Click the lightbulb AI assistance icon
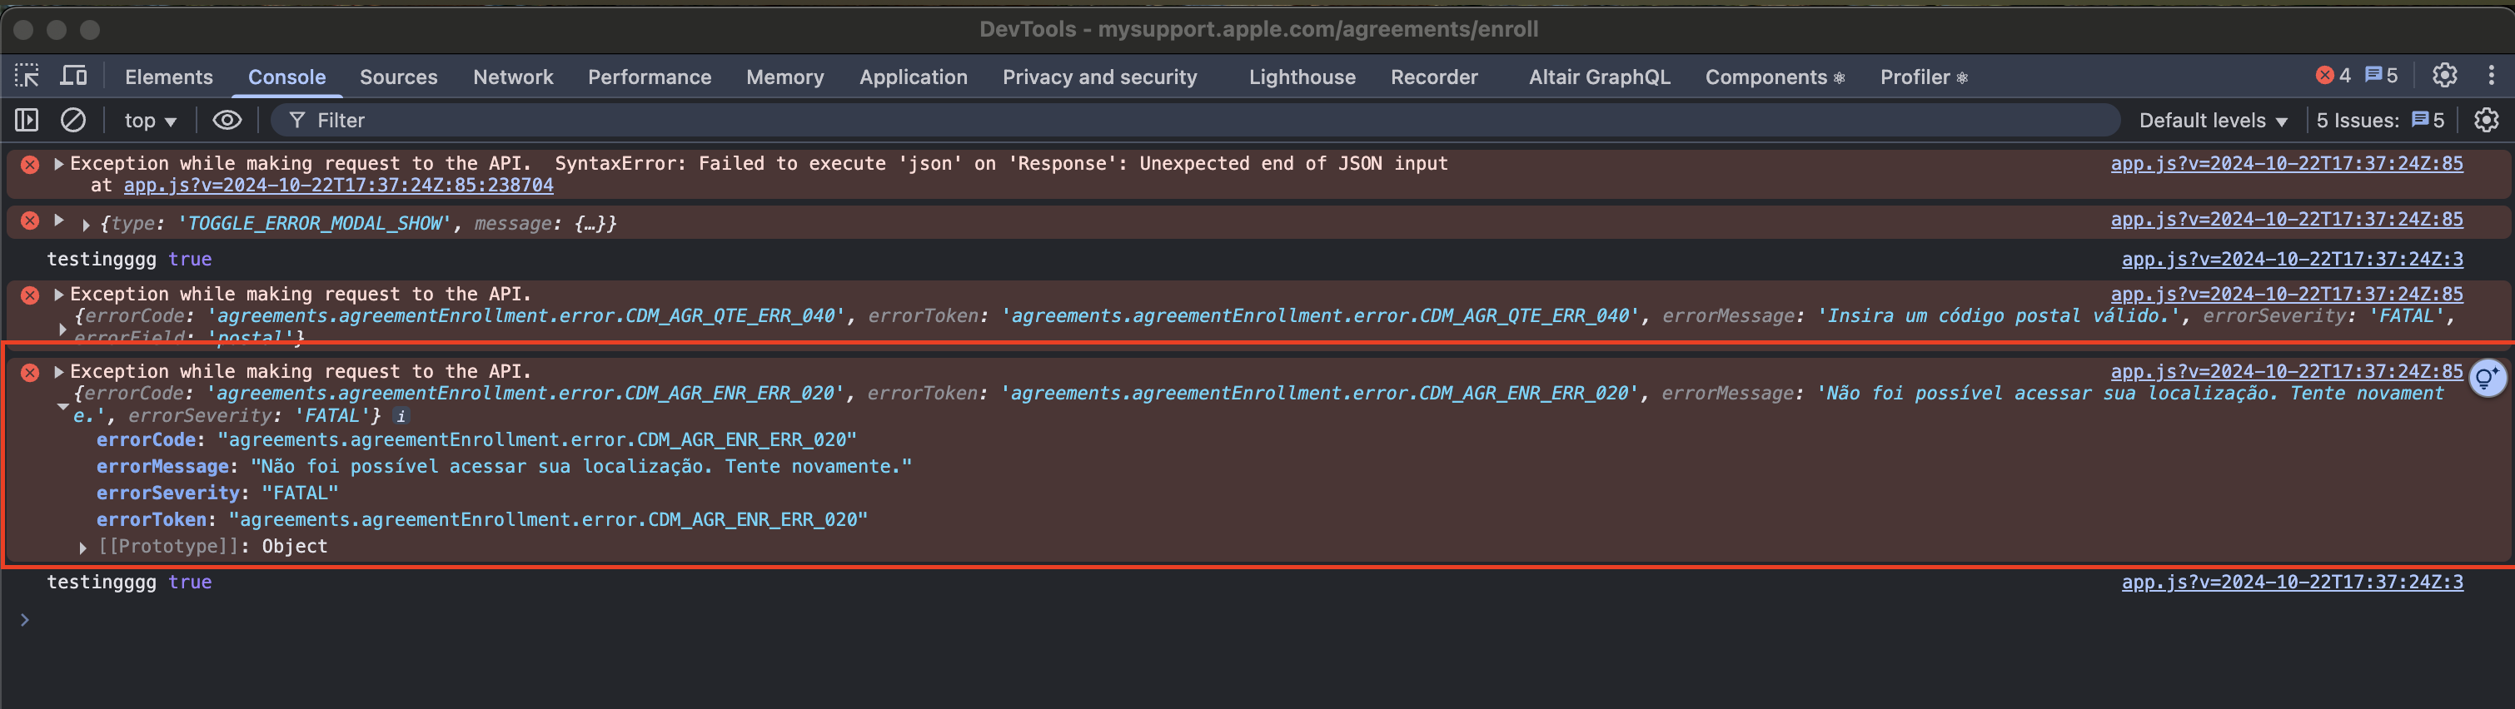 [2487, 378]
